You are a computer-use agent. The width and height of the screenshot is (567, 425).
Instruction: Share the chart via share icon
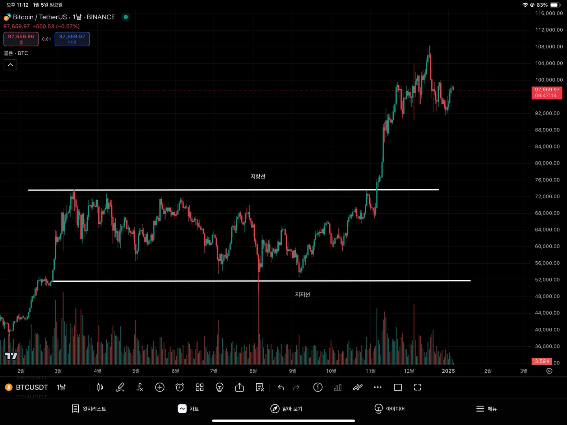pos(239,388)
